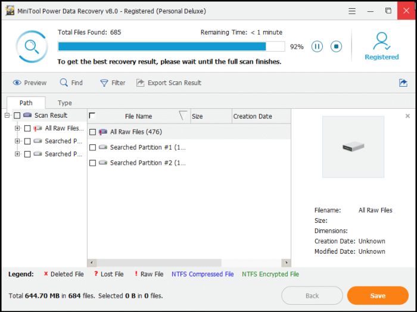Click the MiniTool app logo icon
417x312 pixels.
[x=10, y=11]
